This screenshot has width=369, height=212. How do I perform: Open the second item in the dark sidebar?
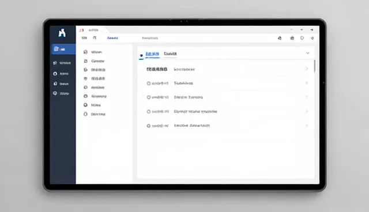pos(62,63)
